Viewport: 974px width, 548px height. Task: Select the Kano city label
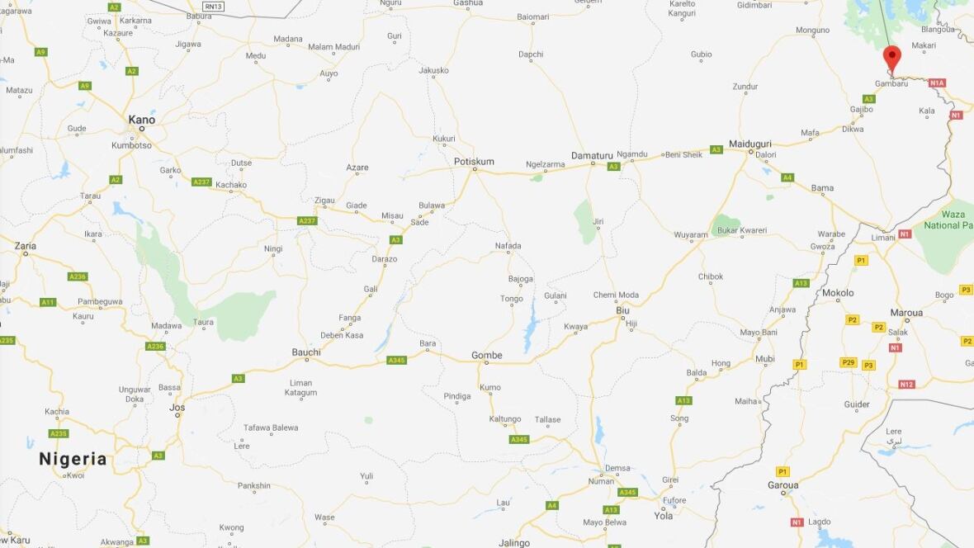[142, 120]
